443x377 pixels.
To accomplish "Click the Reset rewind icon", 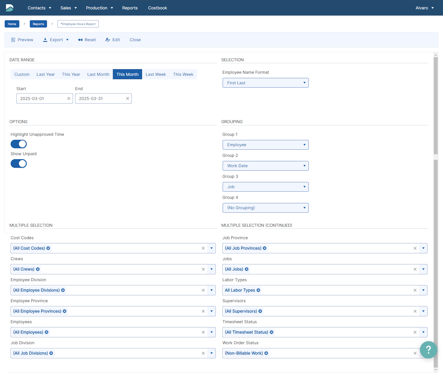I will coord(80,40).
